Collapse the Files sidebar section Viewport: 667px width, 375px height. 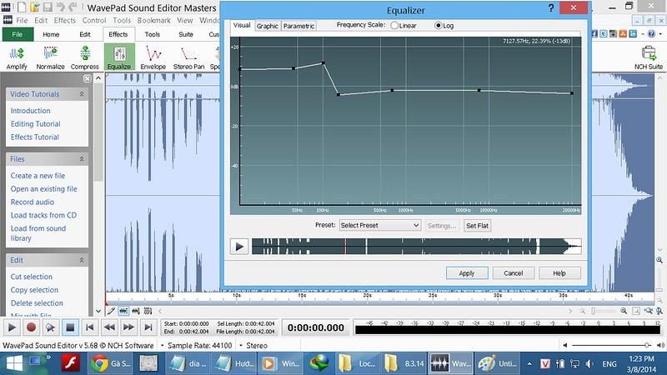pos(82,158)
